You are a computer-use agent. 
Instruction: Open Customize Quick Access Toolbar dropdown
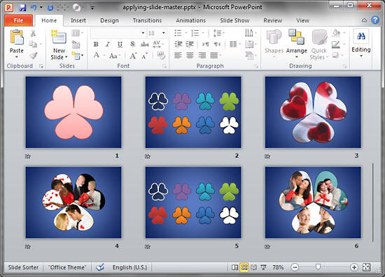click(92, 8)
